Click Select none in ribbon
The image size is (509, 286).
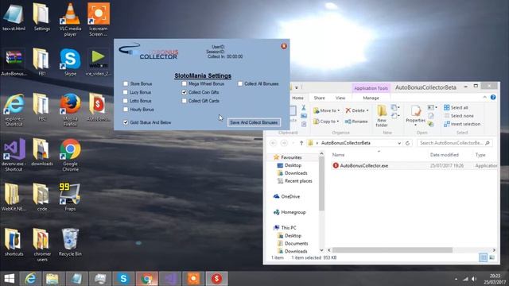(x=459, y=116)
